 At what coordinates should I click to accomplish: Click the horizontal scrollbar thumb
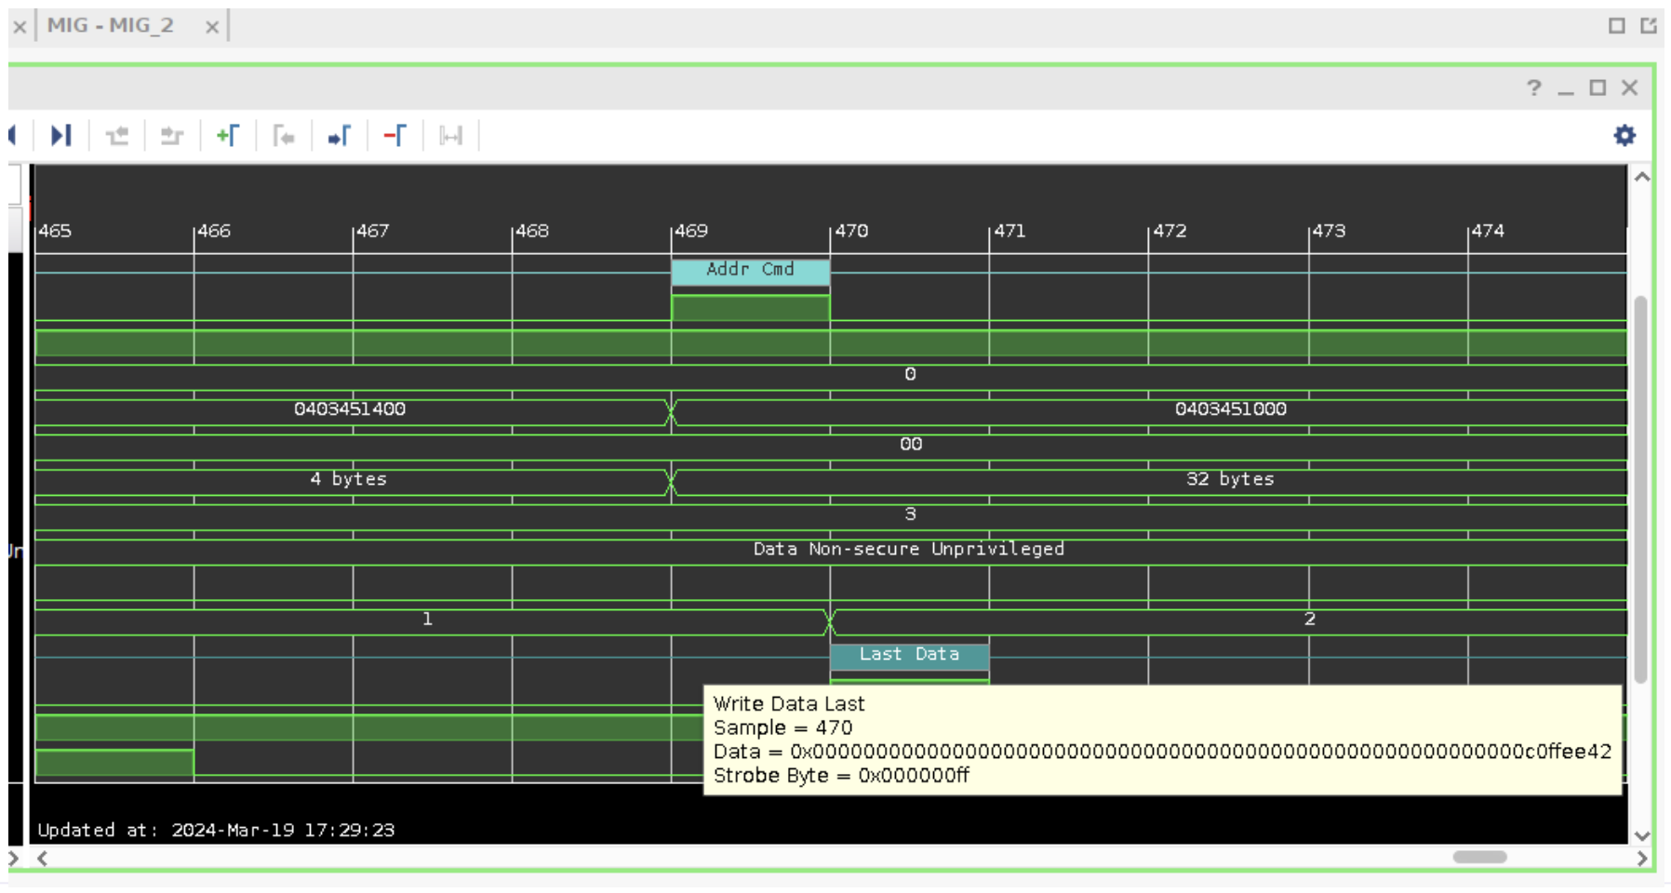(x=1479, y=858)
